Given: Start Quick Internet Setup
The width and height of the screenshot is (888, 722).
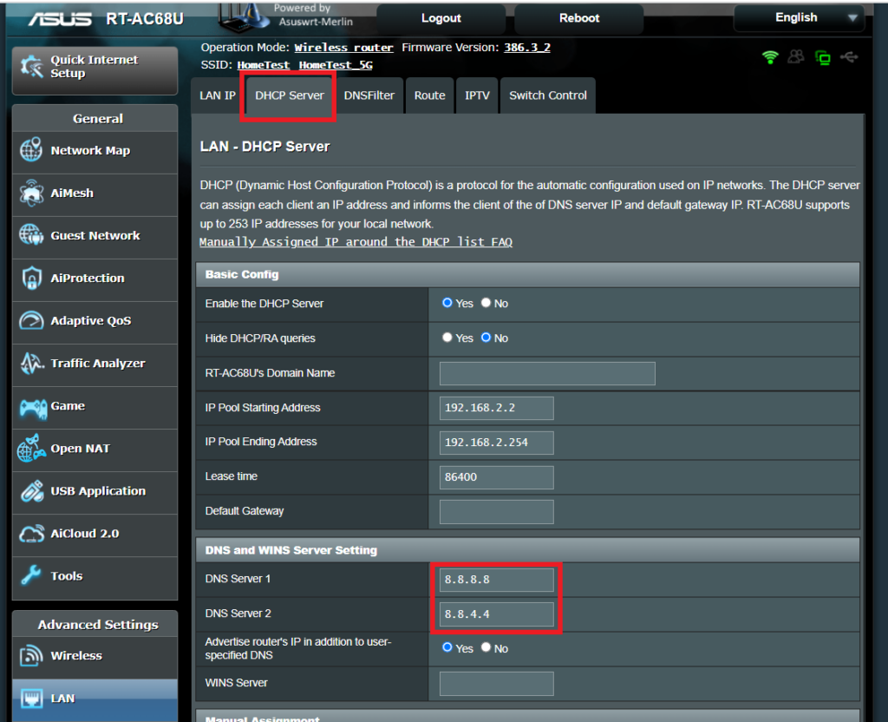Looking at the screenshot, I should tap(95, 69).
